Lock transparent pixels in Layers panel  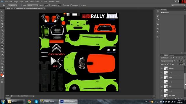(x=165, y=64)
